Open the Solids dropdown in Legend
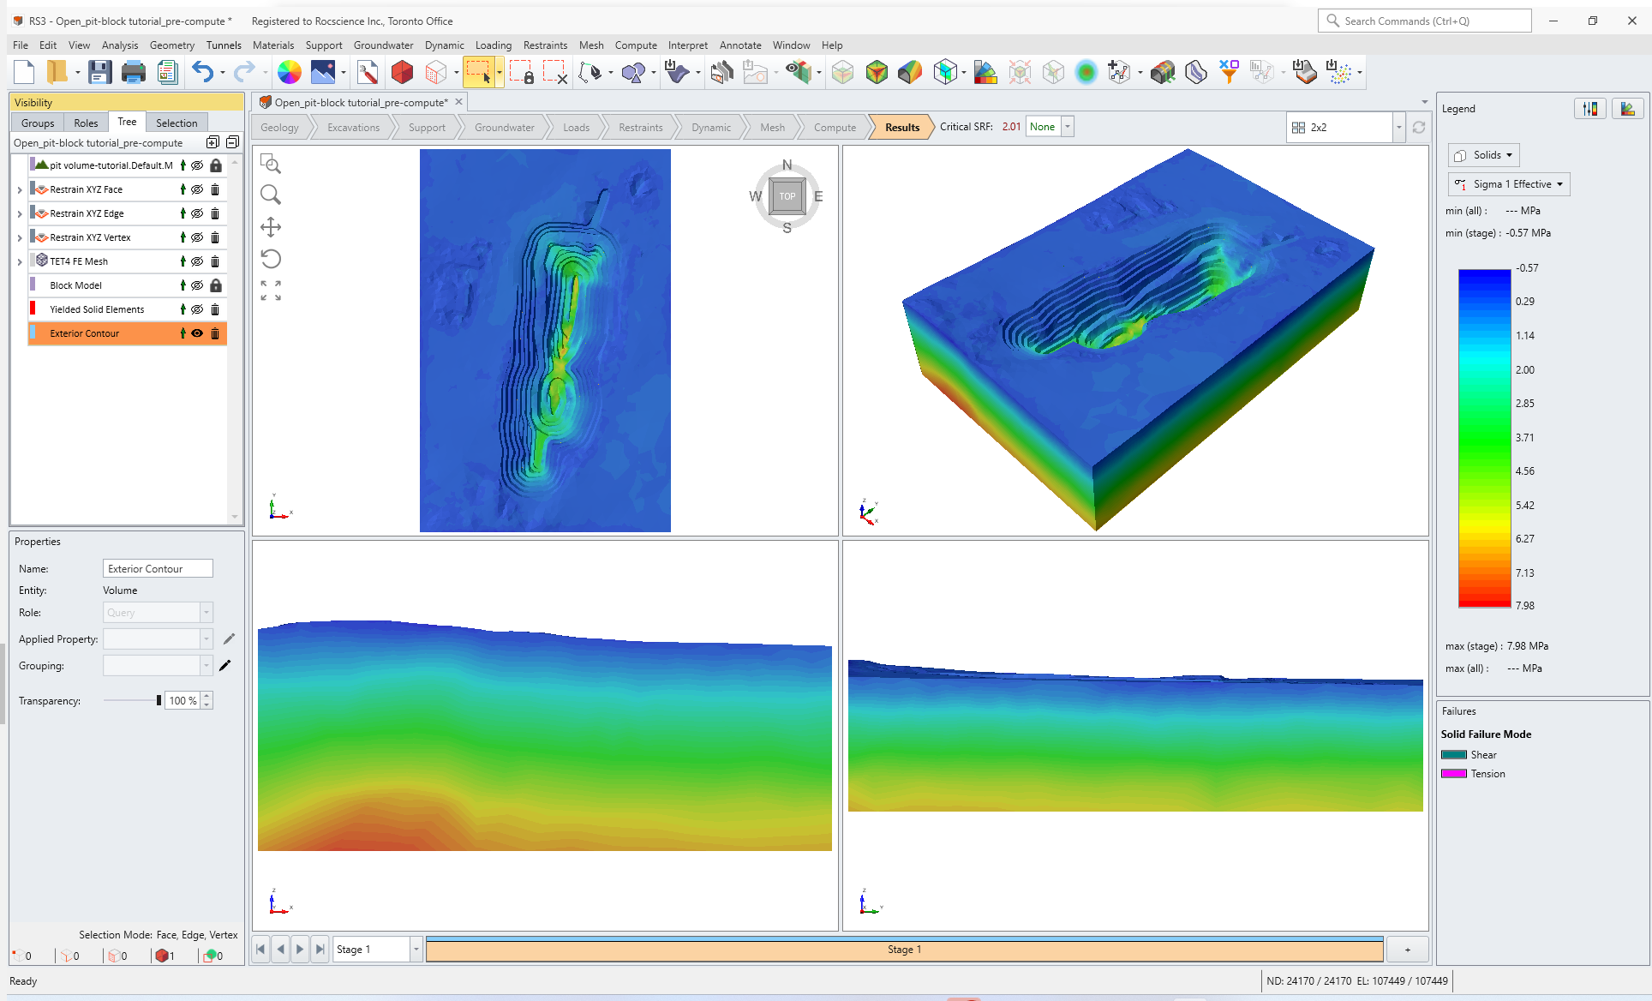1652x1001 pixels. pos(1484,155)
